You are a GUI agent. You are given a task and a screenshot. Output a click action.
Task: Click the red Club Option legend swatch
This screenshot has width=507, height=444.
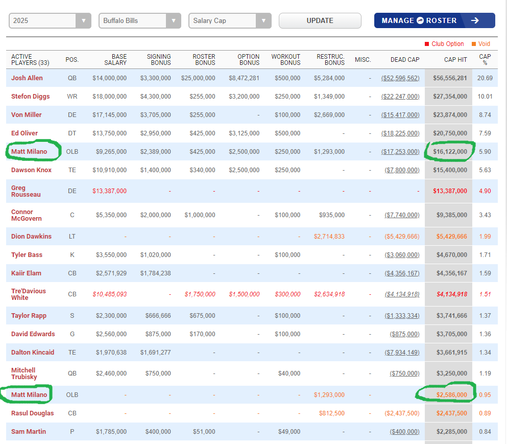(427, 44)
